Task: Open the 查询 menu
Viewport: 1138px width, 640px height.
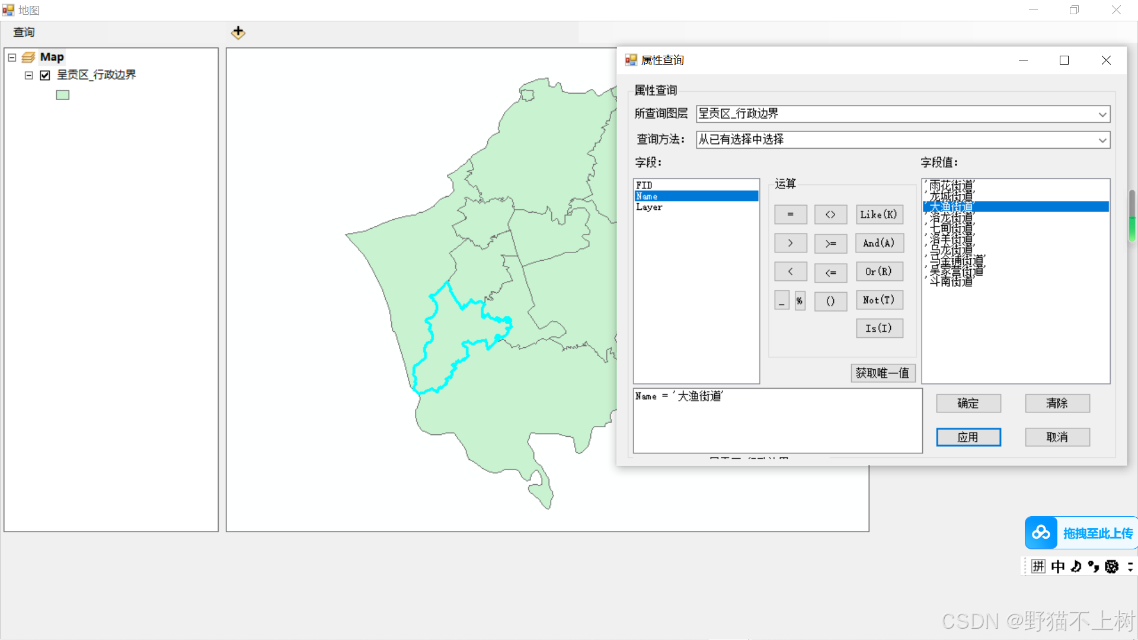Action: point(24,32)
